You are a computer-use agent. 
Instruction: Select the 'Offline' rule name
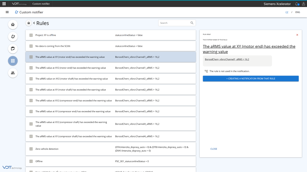tap(39, 162)
